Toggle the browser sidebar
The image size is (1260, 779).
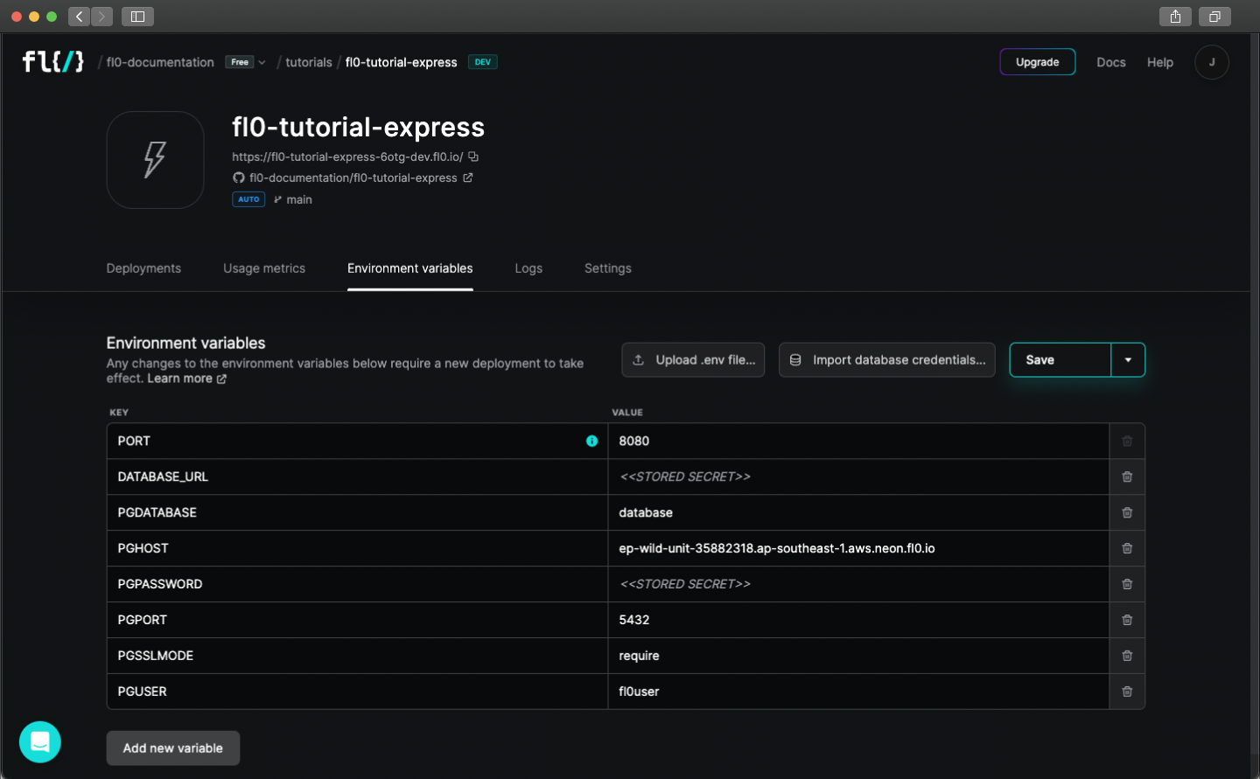coord(137,17)
